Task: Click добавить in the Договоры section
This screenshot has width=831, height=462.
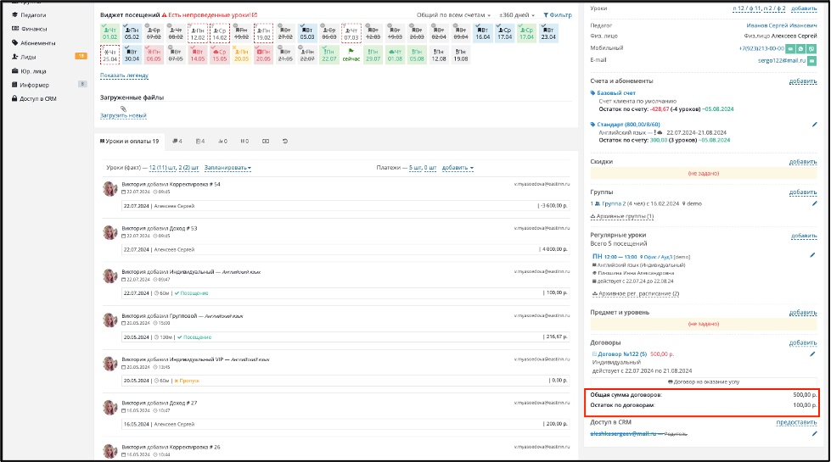Action: pos(803,343)
